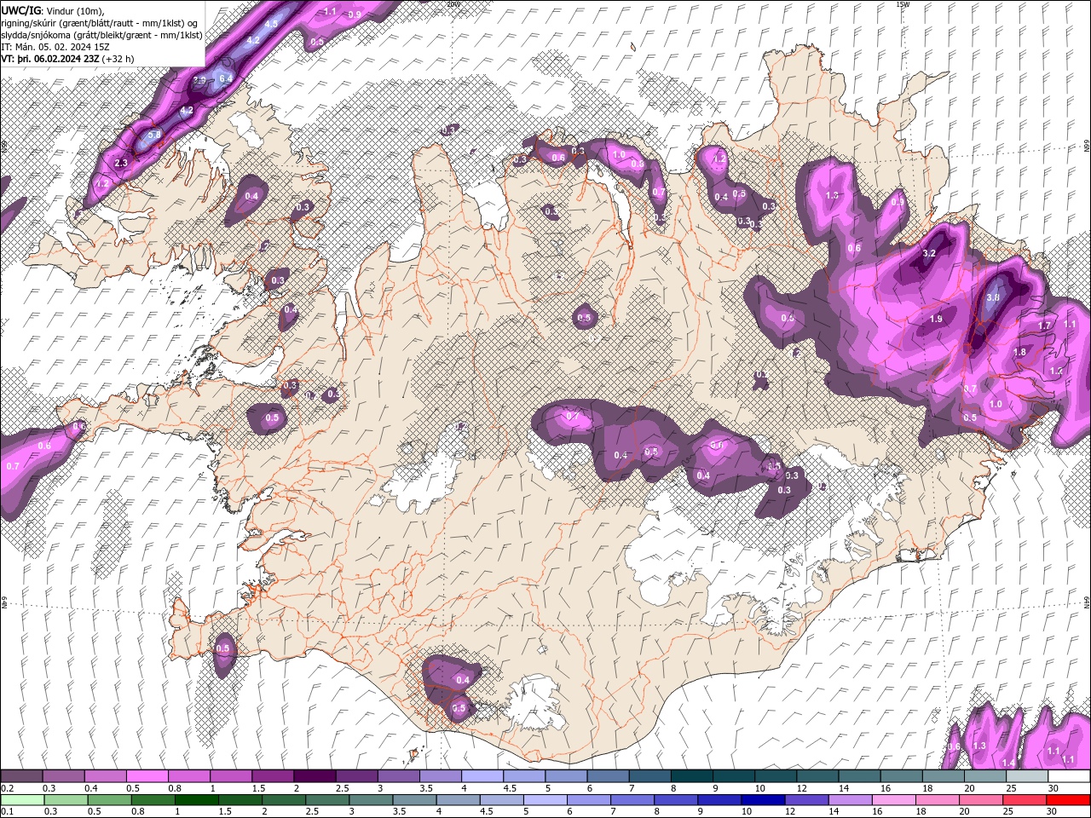Click the 1.8 precipitation value on the map
This screenshot has height=818, width=1091.
[1019, 352]
